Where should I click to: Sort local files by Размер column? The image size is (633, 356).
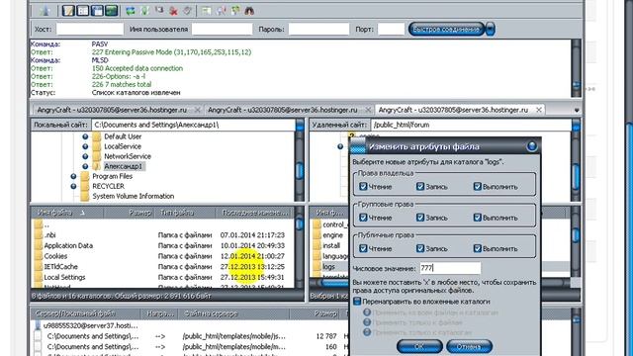click(x=129, y=213)
